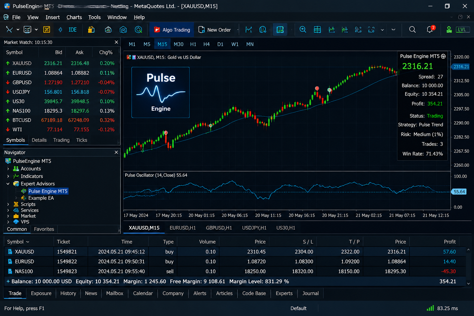Viewport: 474px width, 316px height.
Task: Open the Tools menu
Action: click(94, 17)
